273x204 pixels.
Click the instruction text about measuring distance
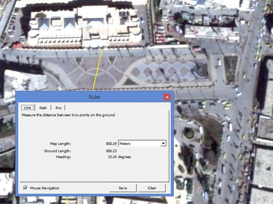click(x=68, y=115)
